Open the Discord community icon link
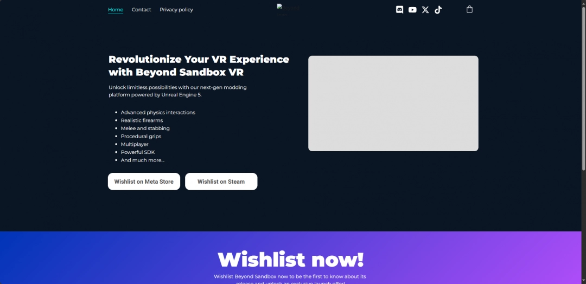586x284 pixels. coord(399,10)
